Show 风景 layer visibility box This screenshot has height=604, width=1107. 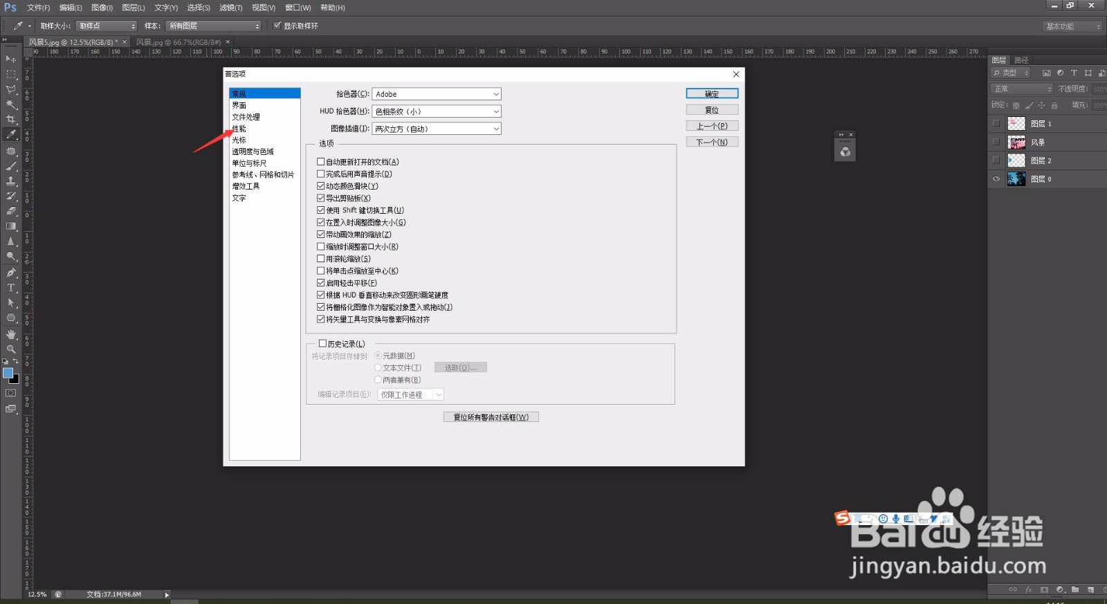tap(996, 142)
